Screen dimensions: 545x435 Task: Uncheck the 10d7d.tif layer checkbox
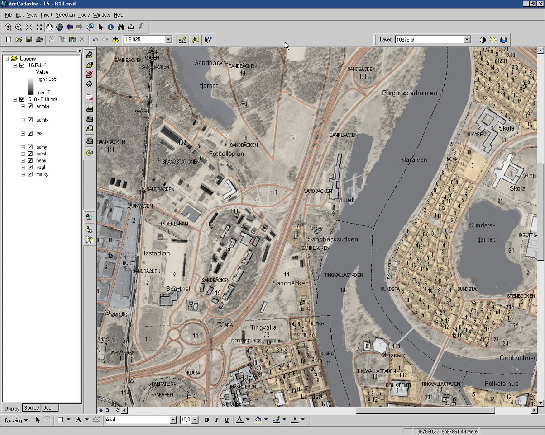tap(22, 65)
